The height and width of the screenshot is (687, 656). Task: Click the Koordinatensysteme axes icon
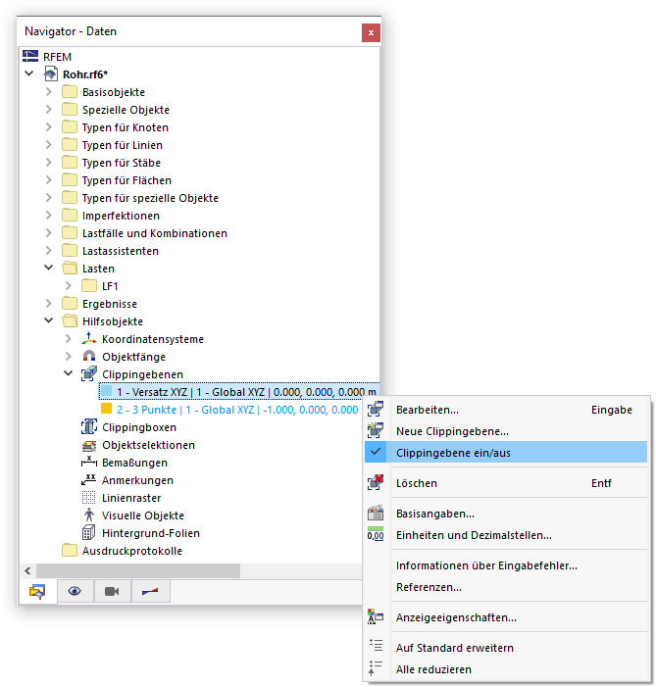(x=89, y=338)
